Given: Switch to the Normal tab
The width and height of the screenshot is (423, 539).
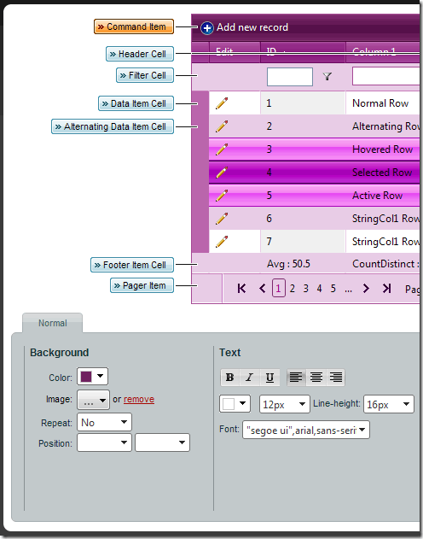Looking at the screenshot, I should tap(53, 323).
